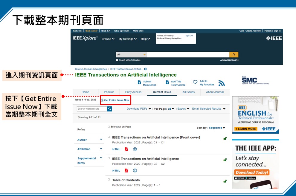Click the copyright icon for C2 page article
The width and height of the screenshot is (296, 196).
point(135,170)
